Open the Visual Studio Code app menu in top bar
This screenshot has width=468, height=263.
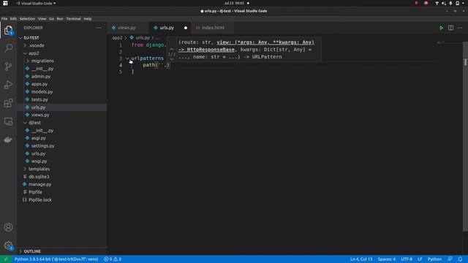tap(36, 3)
